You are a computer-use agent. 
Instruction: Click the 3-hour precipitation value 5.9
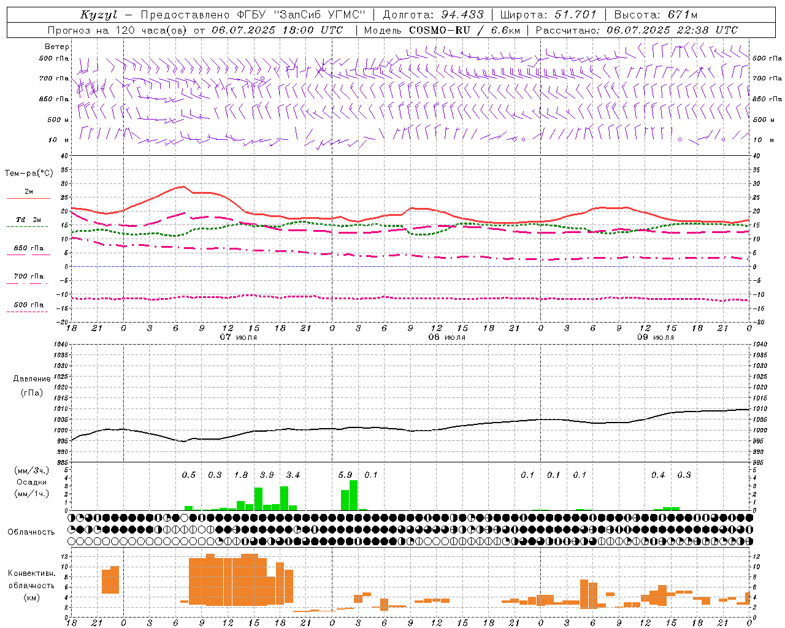coord(345,475)
